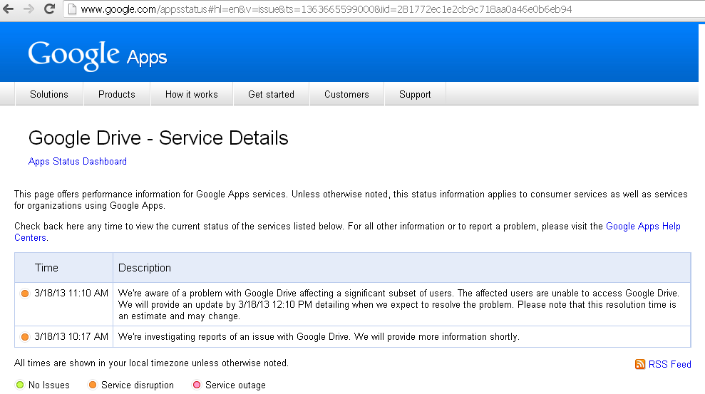Click the No Issues legend label
The width and height of the screenshot is (705, 394).
pyautogui.click(x=49, y=385)
